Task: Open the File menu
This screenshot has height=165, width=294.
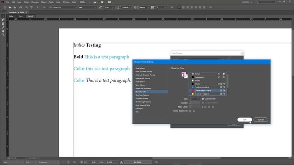Action: (8, 2)
